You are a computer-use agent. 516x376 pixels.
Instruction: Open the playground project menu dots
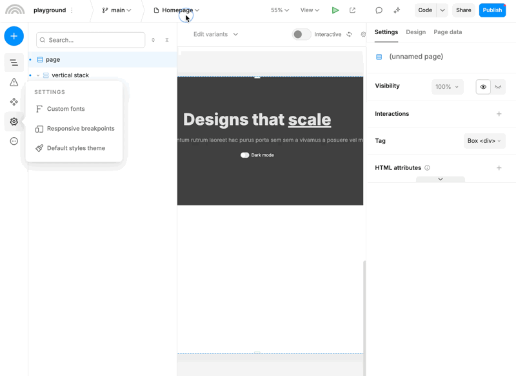point(72,10)
